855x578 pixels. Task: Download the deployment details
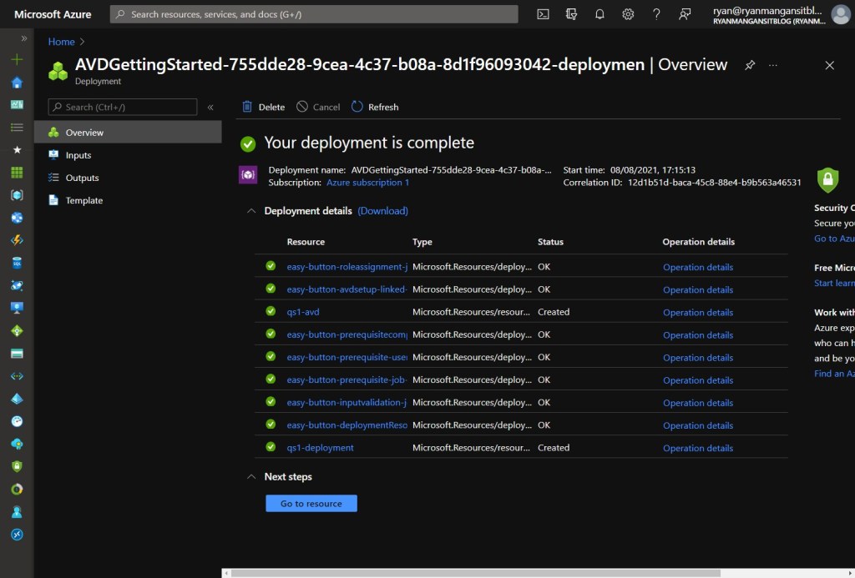pyautogui.click(x=382, y=211)
